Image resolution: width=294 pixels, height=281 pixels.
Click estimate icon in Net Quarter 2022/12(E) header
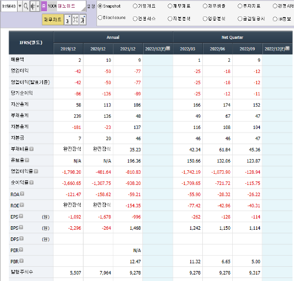tap(288, 48)
